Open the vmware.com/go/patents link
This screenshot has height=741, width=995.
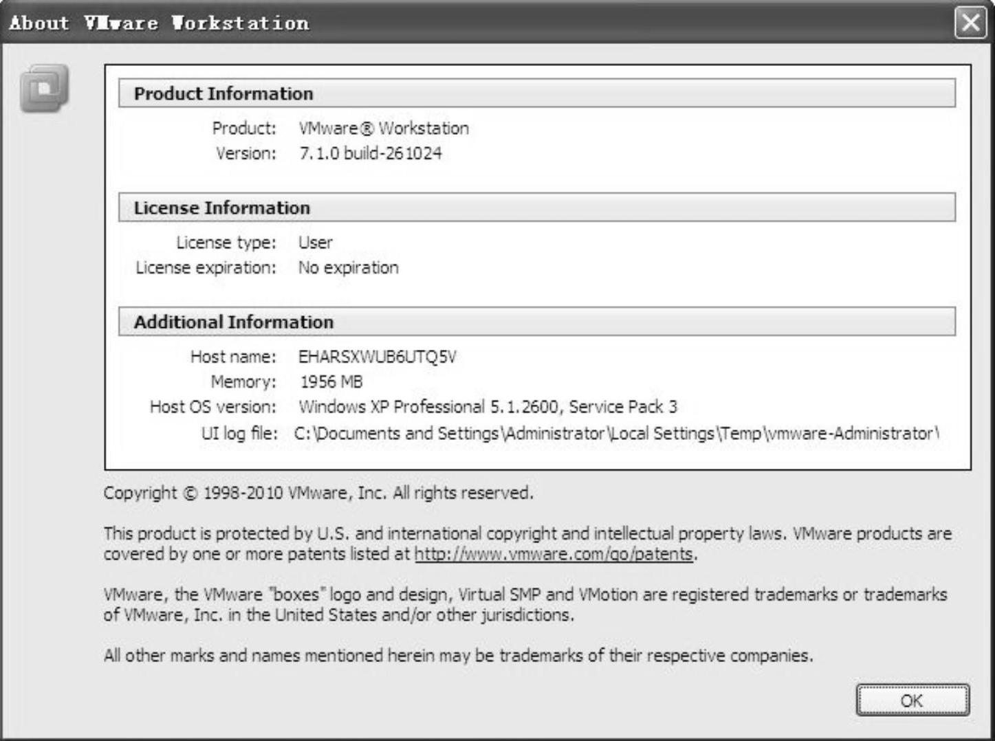[554, 554]
